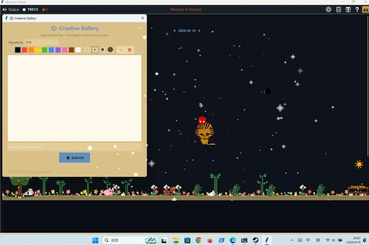The image size is (369, 245).
Task: Click inside the Signature field
Action: (x=42, y=42)
